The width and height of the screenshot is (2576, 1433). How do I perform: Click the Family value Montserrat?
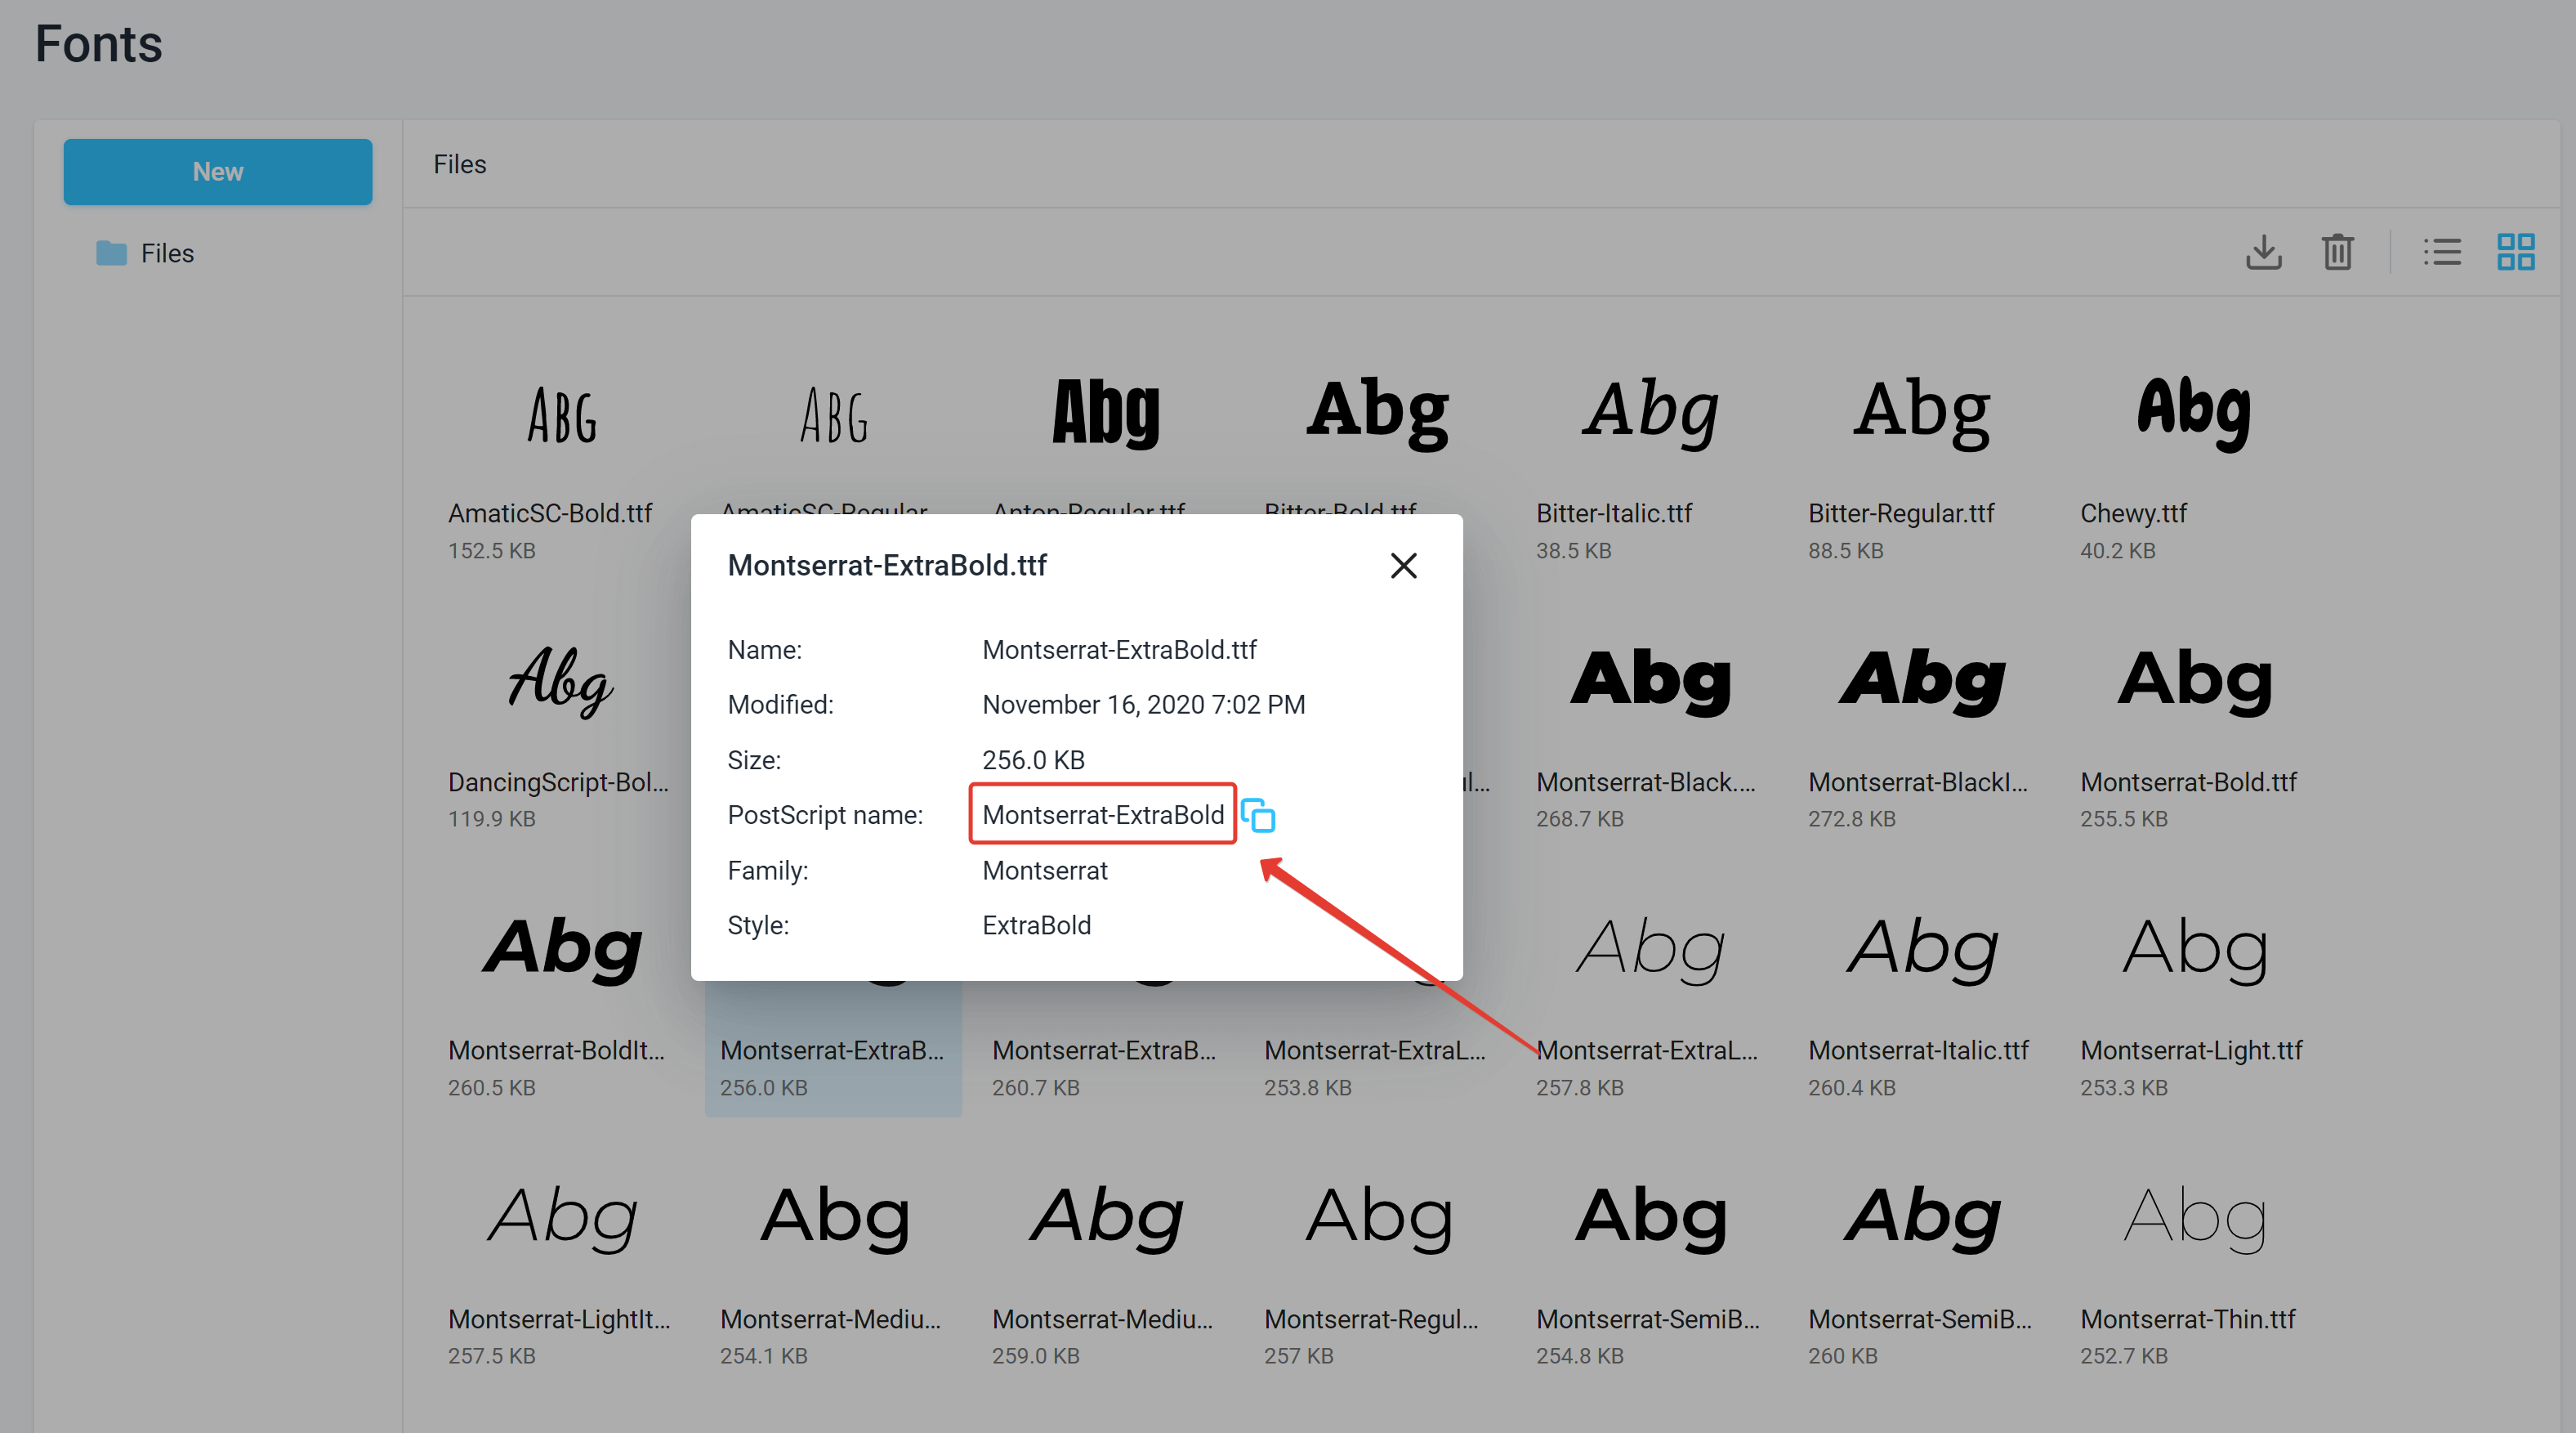click(1044, 871)
